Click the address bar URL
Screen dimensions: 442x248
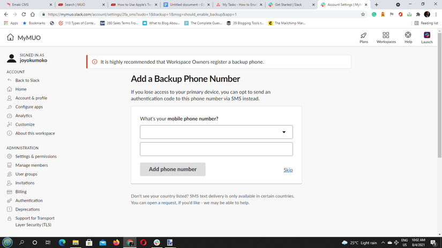pyautogui.click(x=143, y=14)
